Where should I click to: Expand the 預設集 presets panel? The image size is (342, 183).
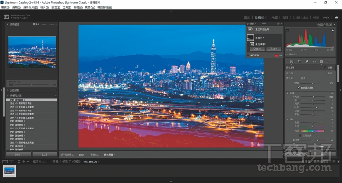(x=8, y=90)
